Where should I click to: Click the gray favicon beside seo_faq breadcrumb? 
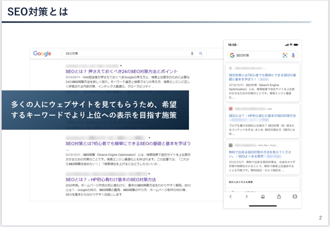(231, 145)
